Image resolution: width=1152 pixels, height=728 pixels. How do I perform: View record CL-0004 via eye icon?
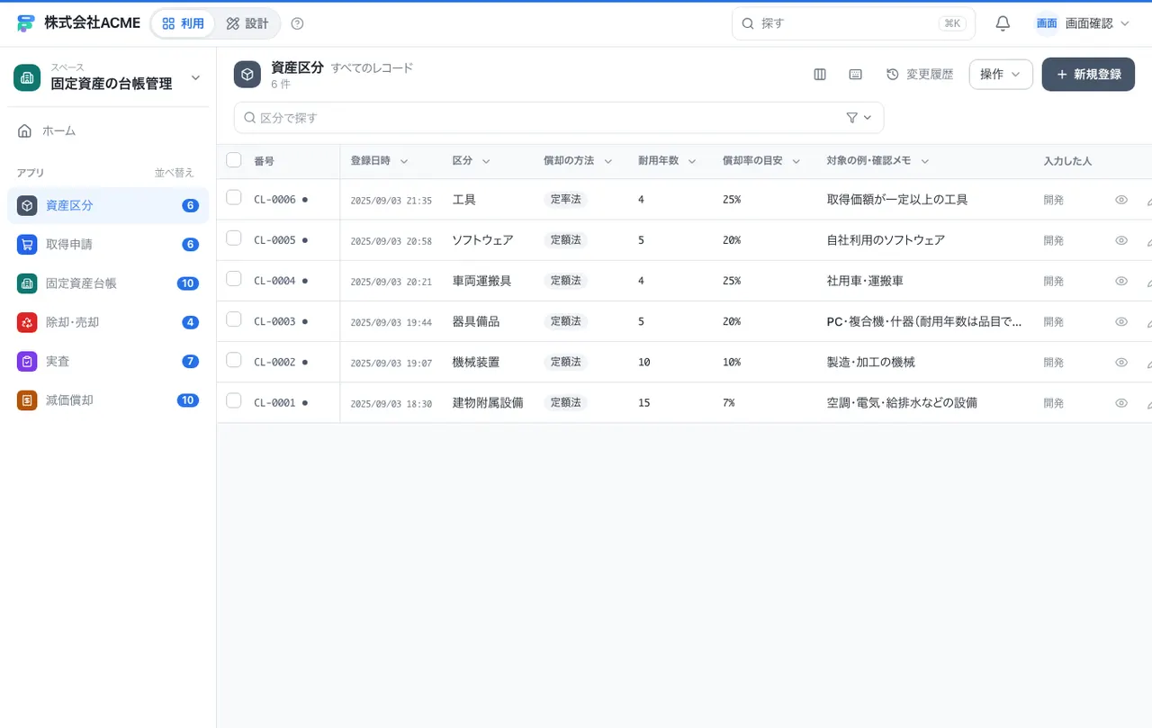[1121, 281]
